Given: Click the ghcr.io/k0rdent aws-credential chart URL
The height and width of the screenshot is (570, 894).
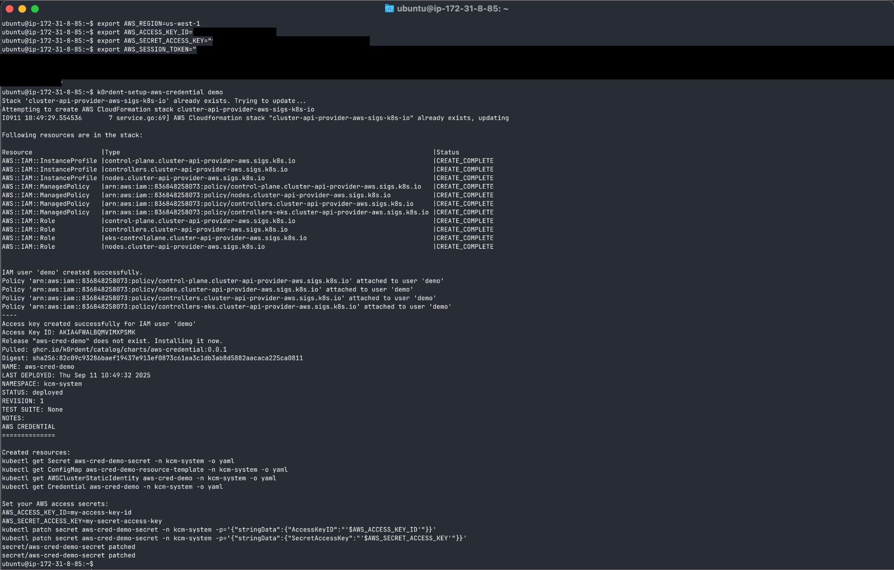Looking at the screenshot, I should coord(129,350).
